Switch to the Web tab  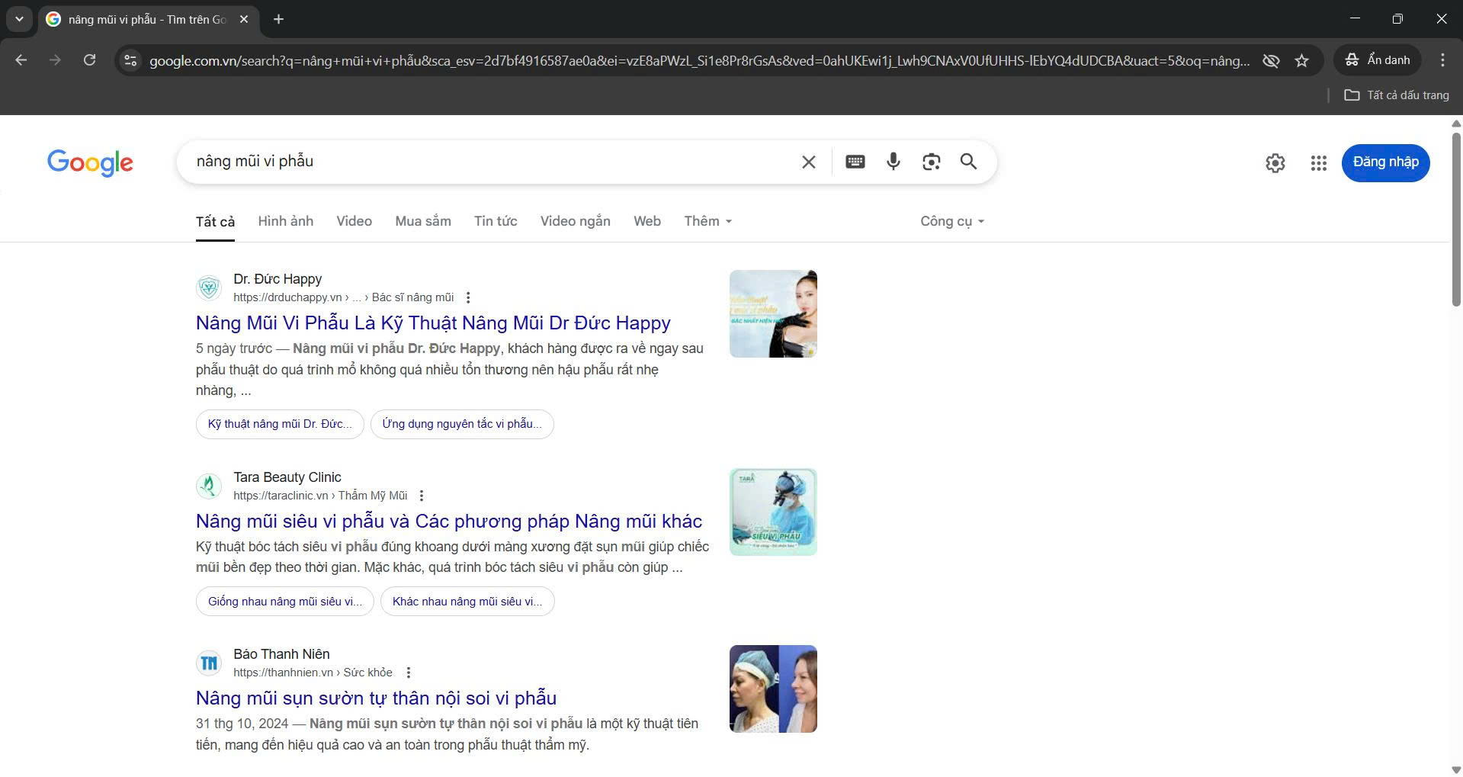pos(647,221)
